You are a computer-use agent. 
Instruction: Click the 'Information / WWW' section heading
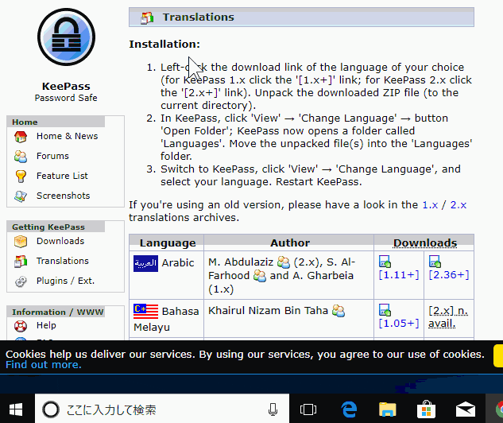pos(58,312)
